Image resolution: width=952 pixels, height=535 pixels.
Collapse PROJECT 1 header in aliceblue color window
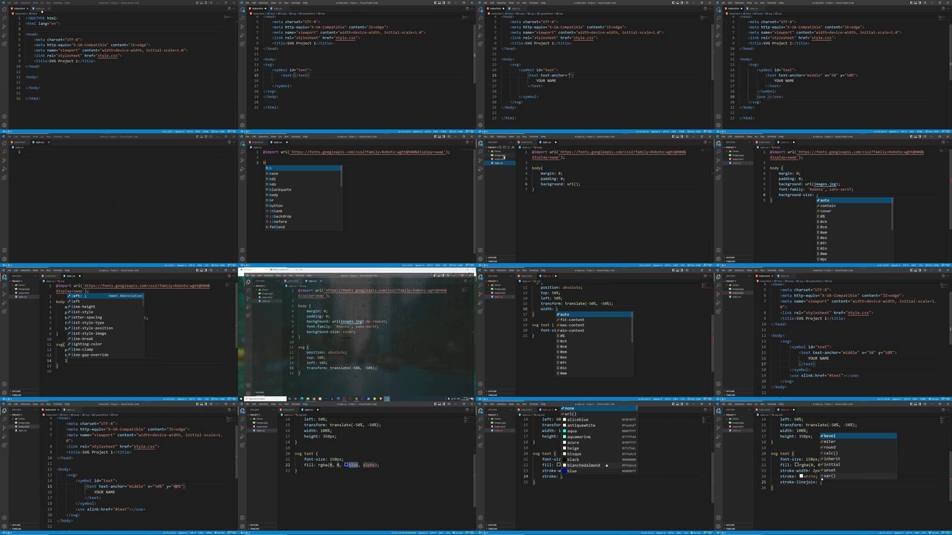click(x=500, y=415)
